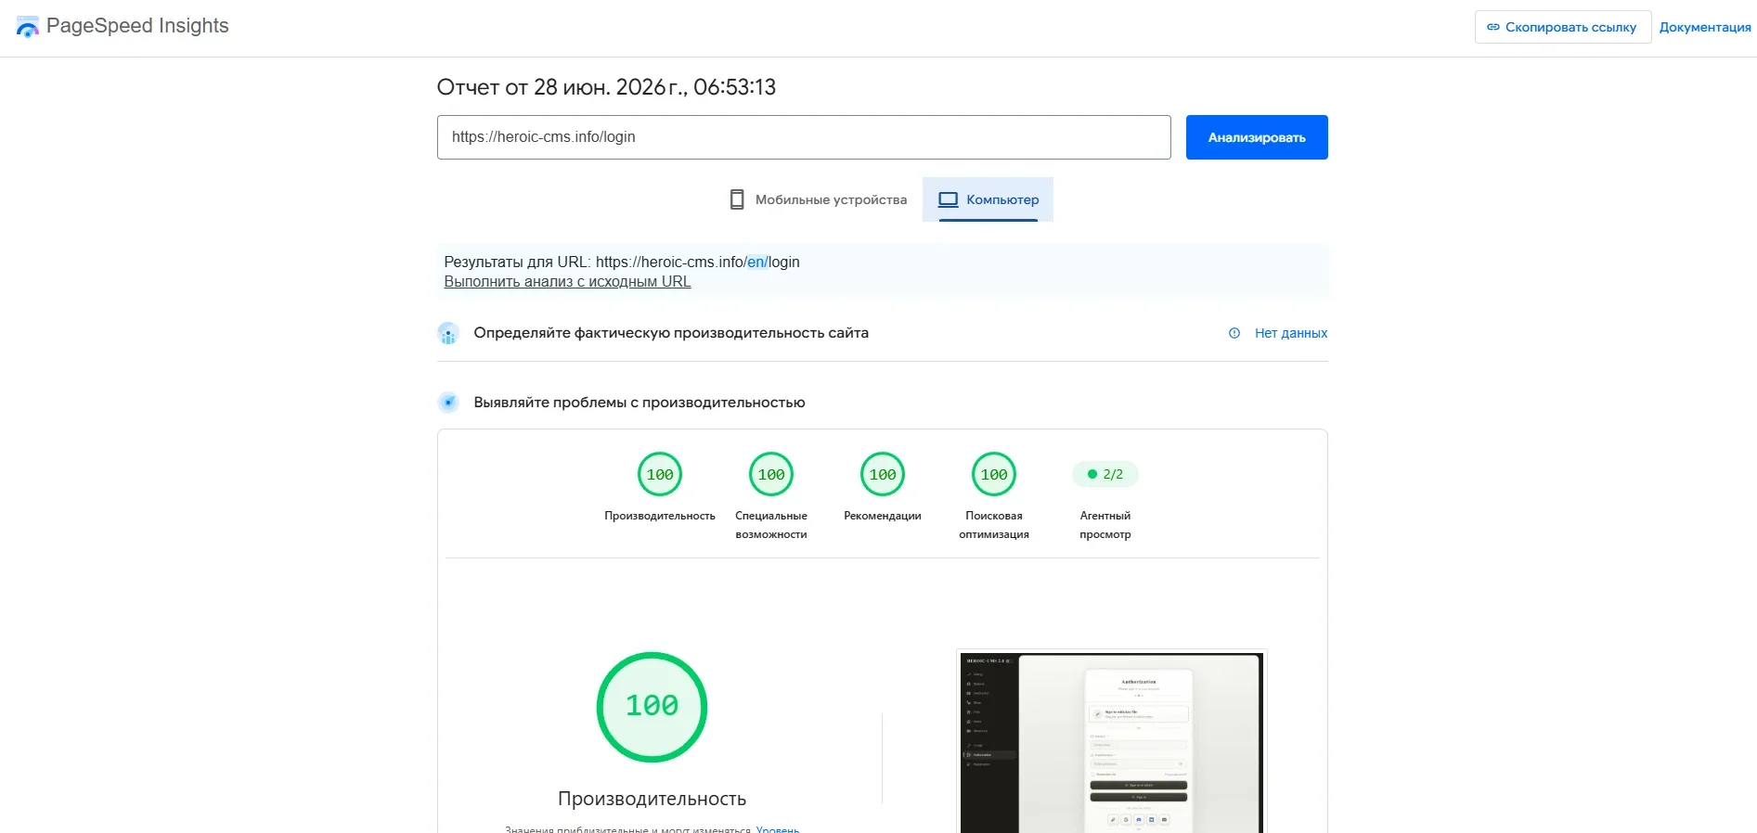The height and width of the screenshot is (833, 1757).
Task: Select the Компьютер tab
Action: (988, 199)
